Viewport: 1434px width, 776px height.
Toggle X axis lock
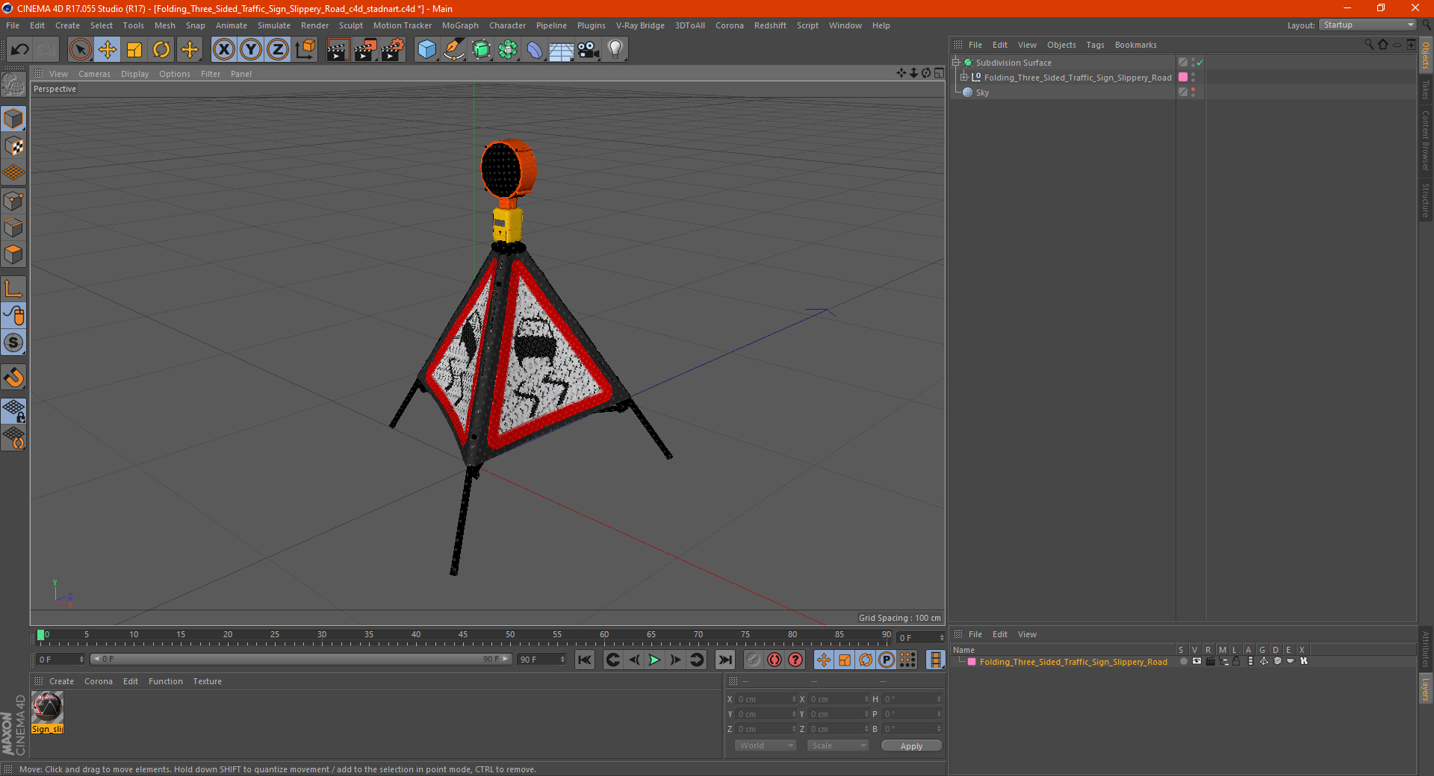(223, 50)
